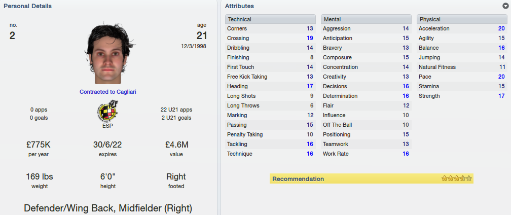Click the Technical attributes header
Screen dimensions: 511x215
click(270, 19)
